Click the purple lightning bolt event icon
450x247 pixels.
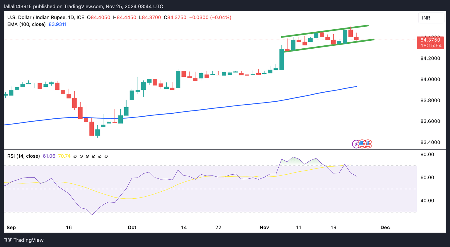tap(356, 144)
